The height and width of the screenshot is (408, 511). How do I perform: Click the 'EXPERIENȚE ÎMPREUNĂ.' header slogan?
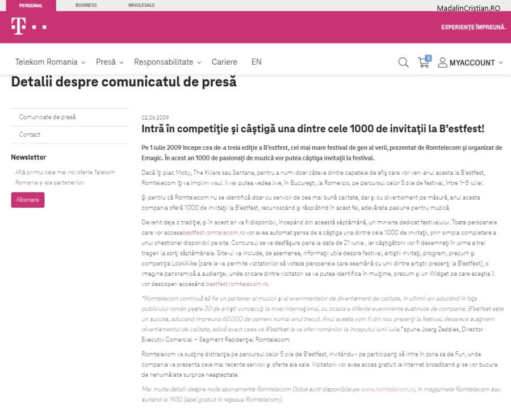tap(473, 27)
